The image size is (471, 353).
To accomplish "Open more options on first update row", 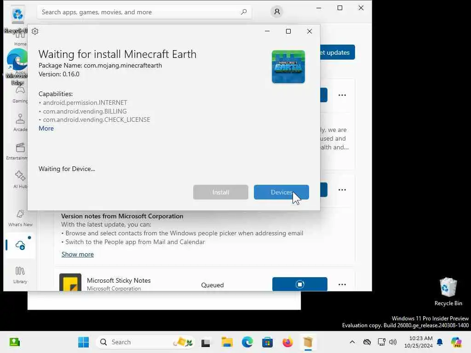I will pos(342,95).
